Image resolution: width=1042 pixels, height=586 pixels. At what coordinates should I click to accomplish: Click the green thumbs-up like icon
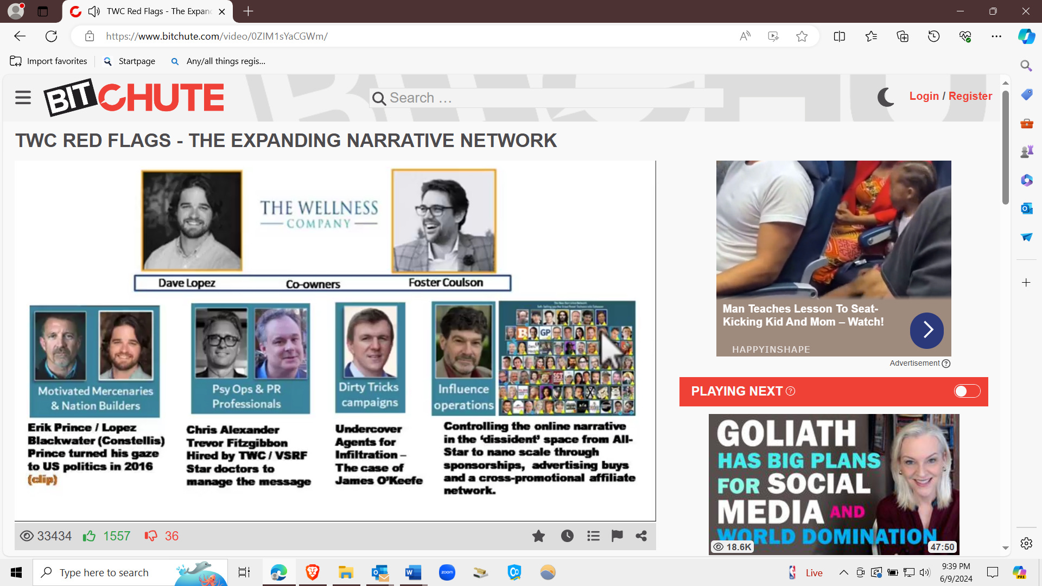[x=89, y=536]
